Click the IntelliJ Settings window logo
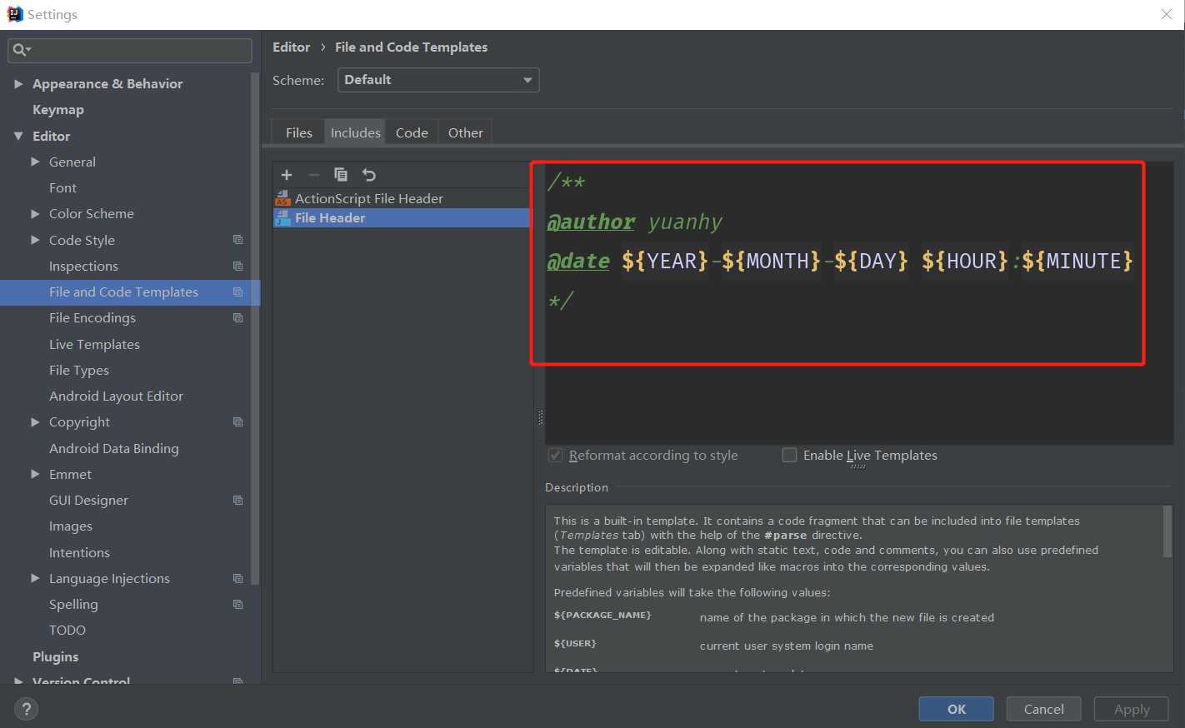Screen dimensions: 1185x728 [15, 14]
